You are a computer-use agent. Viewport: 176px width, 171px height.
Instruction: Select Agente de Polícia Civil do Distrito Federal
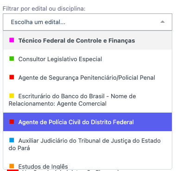coord(88,122)
